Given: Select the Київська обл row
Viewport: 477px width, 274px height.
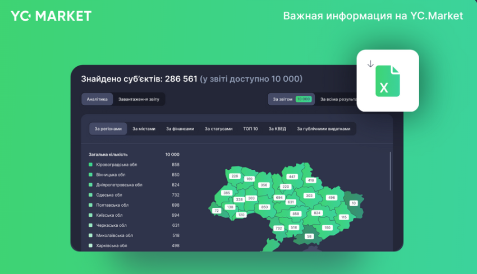Looking at the screenshot, I should (x=134, y=215).
